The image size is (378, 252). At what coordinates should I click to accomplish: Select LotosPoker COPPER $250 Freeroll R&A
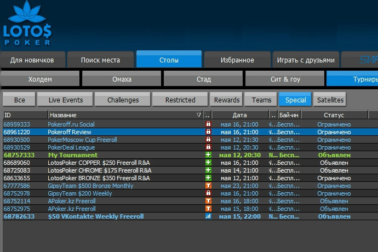(99, 163)
